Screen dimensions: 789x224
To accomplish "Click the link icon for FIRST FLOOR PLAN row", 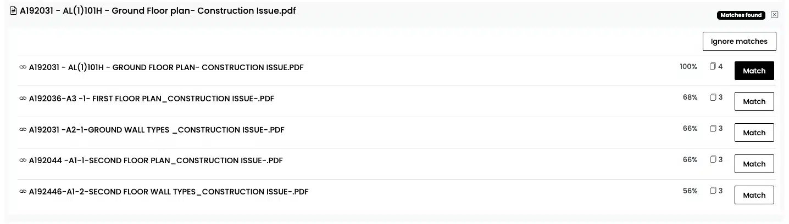I will [x=23, y=99].
